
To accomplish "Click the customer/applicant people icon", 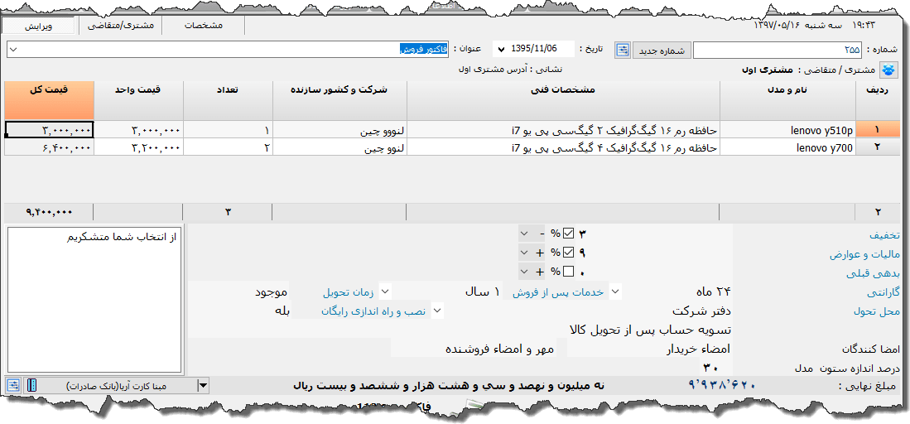I will click(x=888, y=70).
